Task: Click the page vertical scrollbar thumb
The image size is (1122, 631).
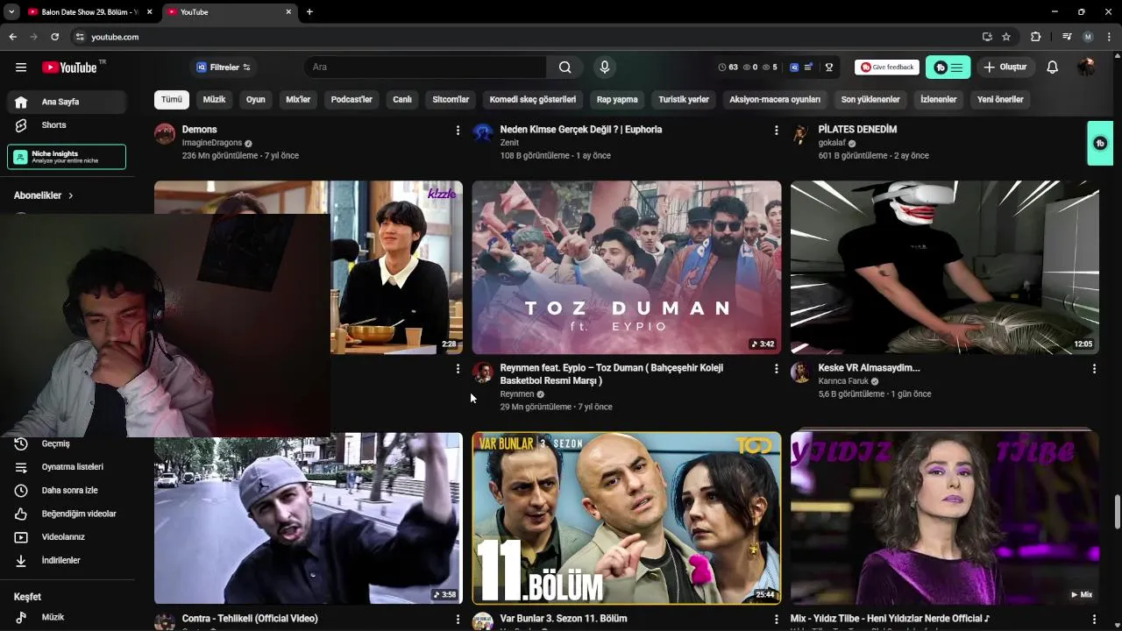Action: point(1117,512)
